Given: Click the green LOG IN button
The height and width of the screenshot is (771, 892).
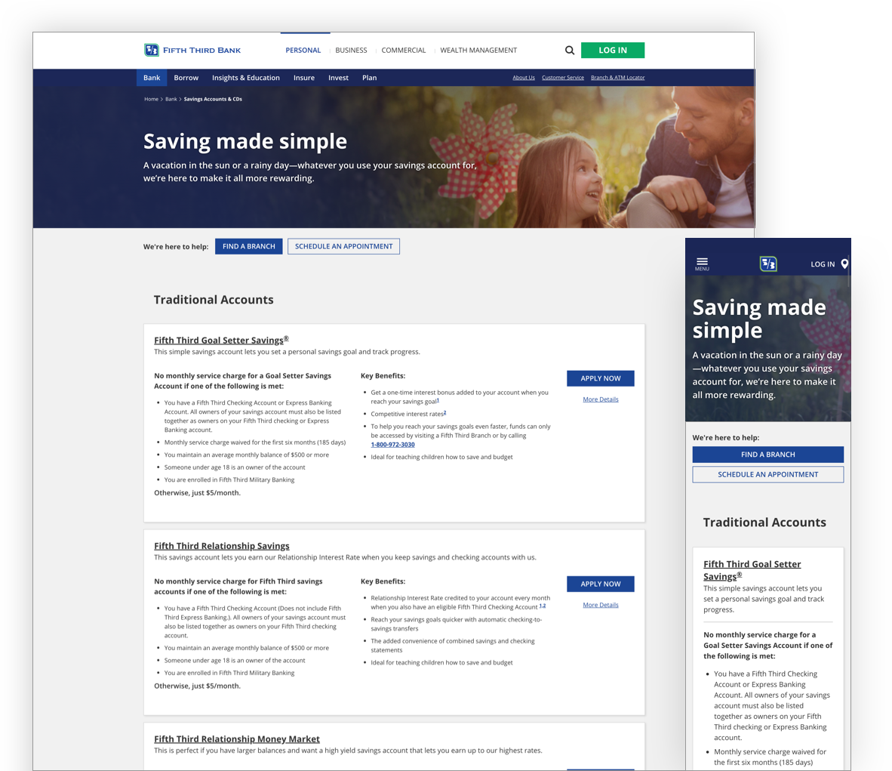Looking at the screenshot, I should click(613, 50).
